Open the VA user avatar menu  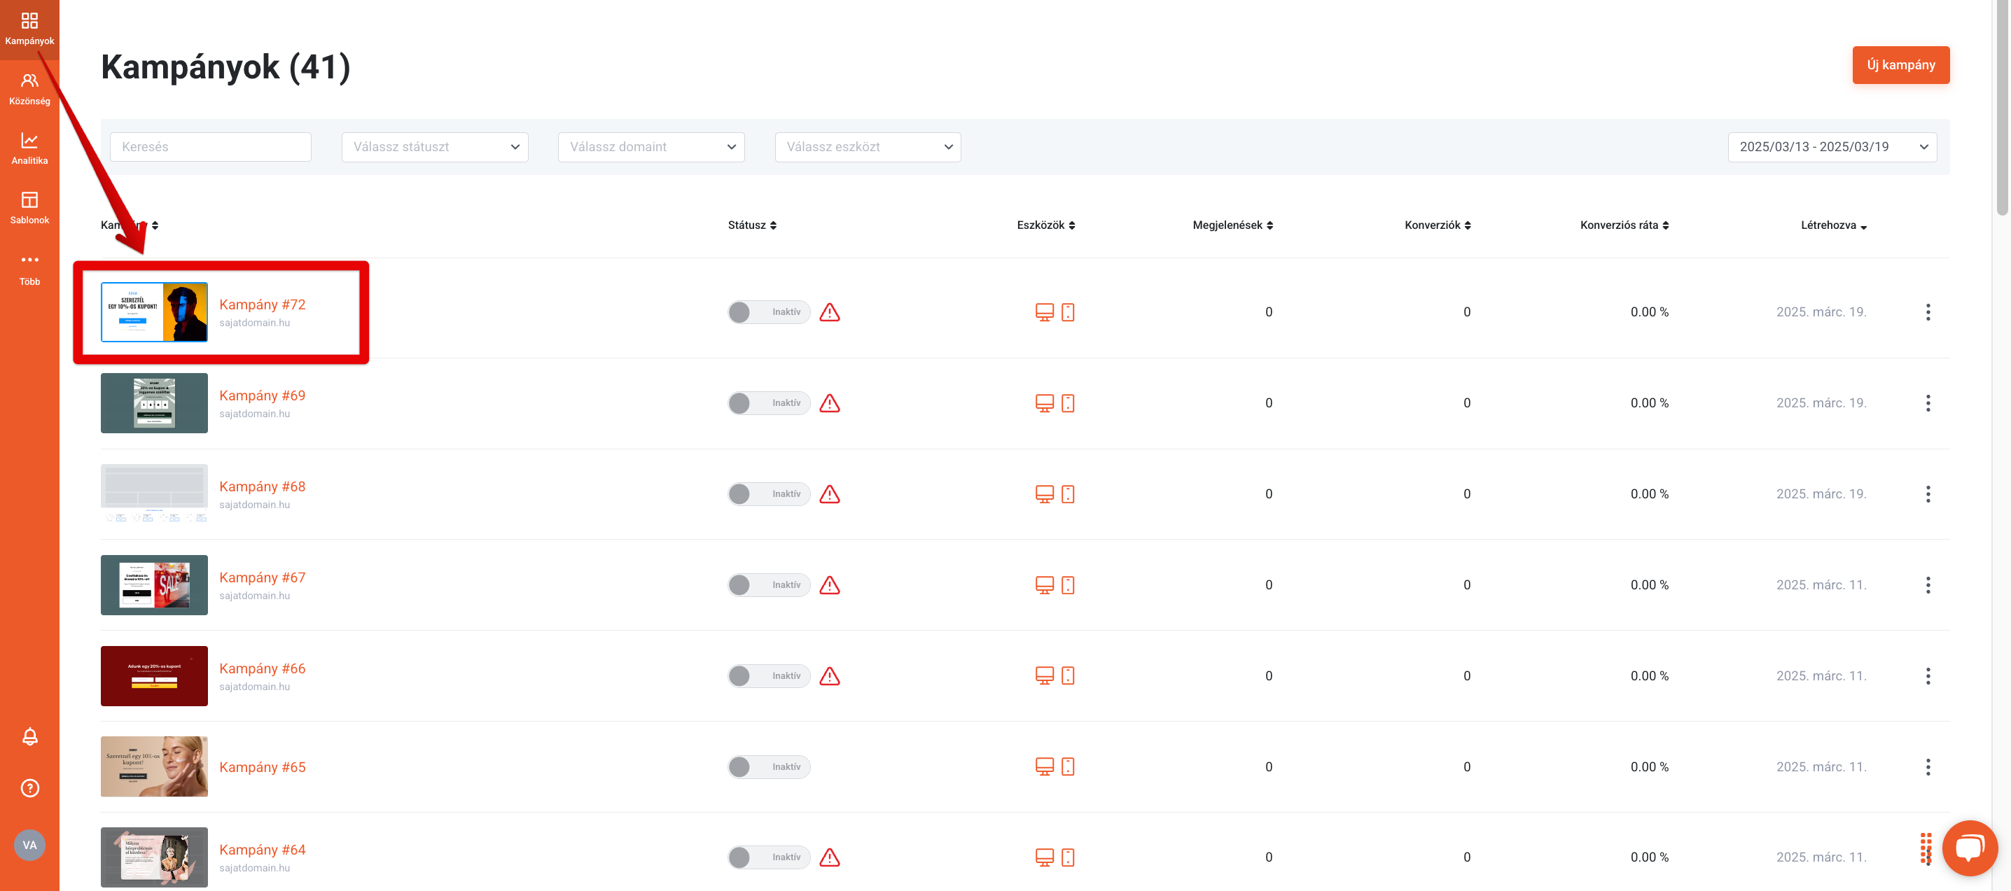point(29,845)
